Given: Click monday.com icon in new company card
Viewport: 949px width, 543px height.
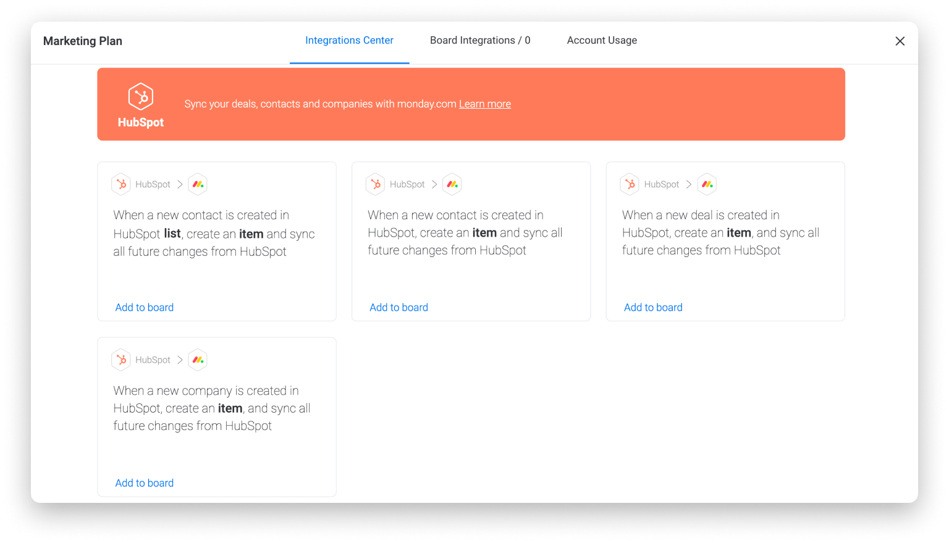Looking at the screenshot, I should pos(198,360).
